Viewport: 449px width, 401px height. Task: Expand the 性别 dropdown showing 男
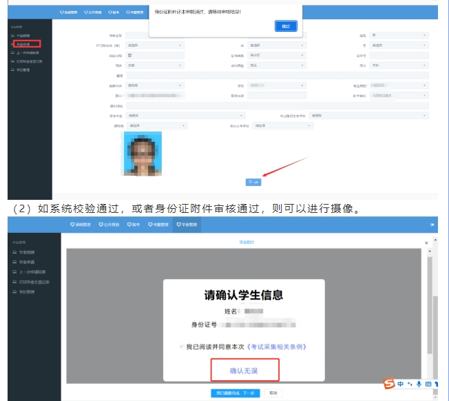coord(398,35)
